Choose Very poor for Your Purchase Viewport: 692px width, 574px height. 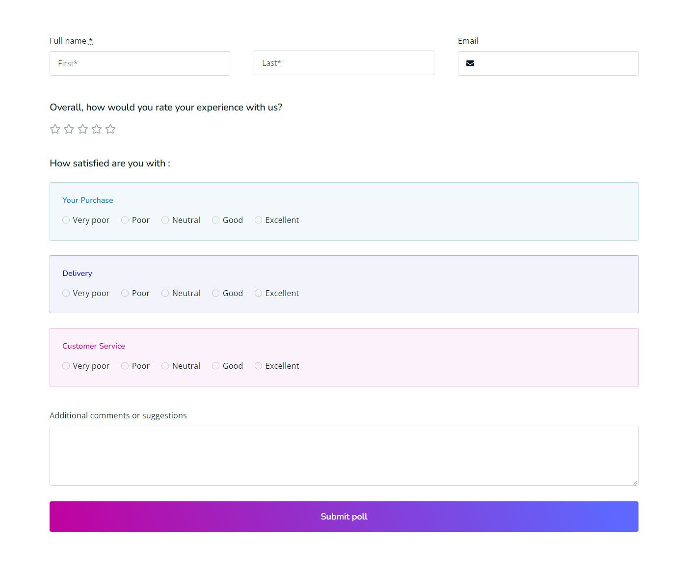tap(66, 220)
